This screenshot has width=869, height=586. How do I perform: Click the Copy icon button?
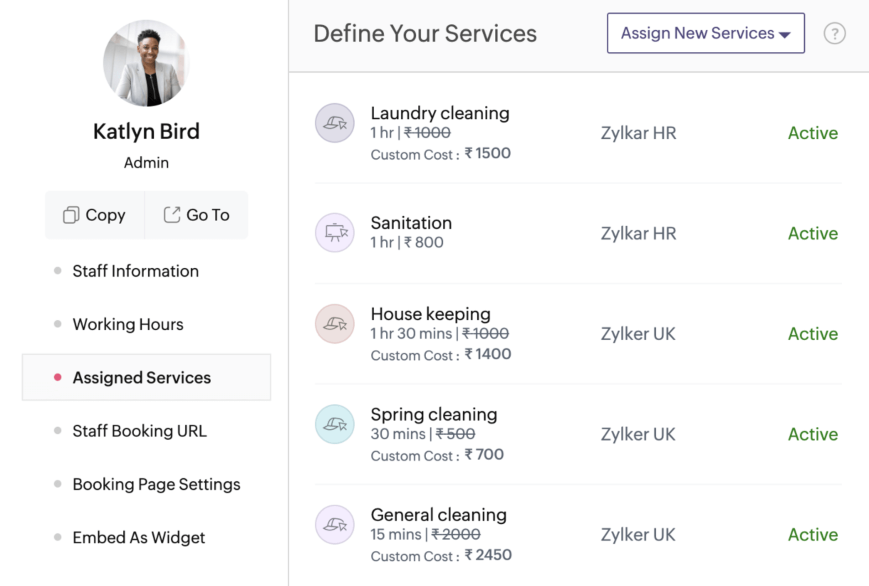pyautogui.click(x=71, y=215)
